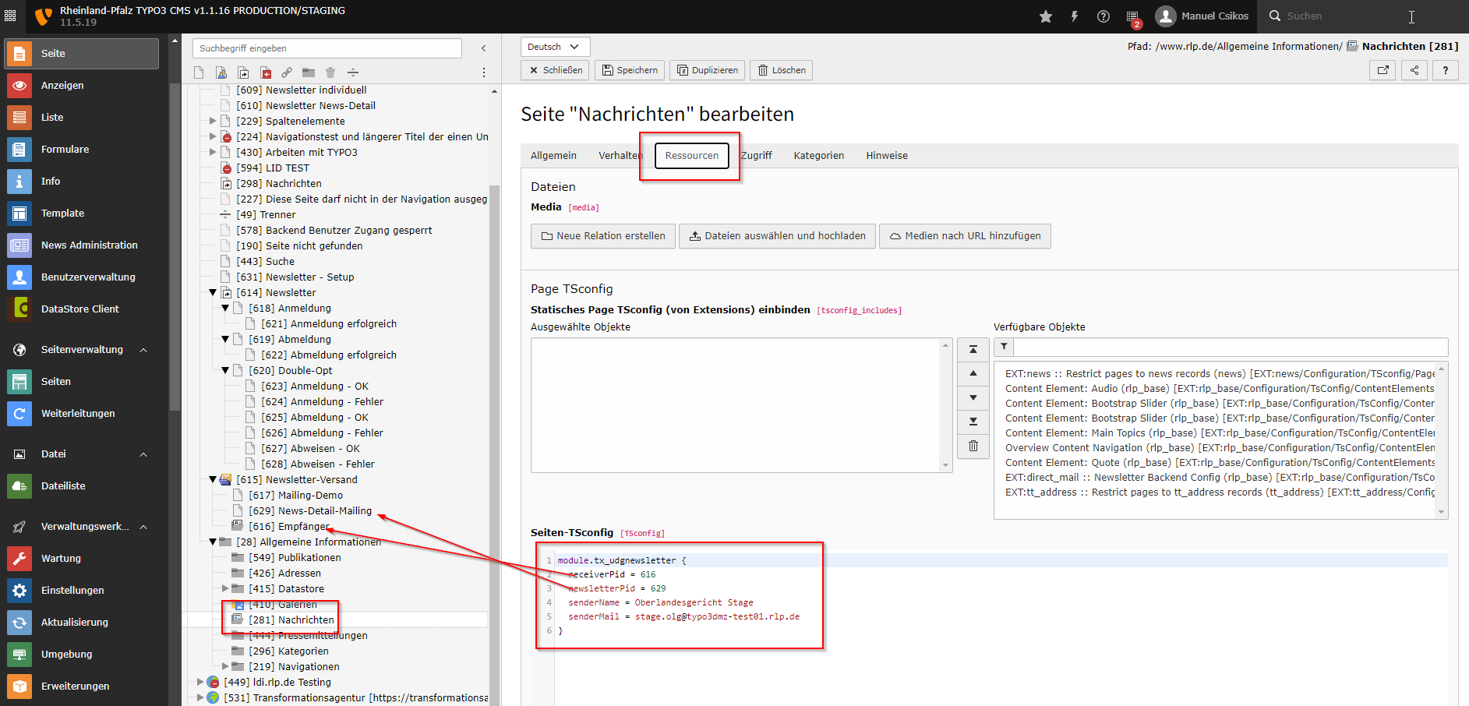Collapse the Seitenverwaltung section
This screenshot has height=706, width=1469.
pyautogui.click(x=143, y=350)
